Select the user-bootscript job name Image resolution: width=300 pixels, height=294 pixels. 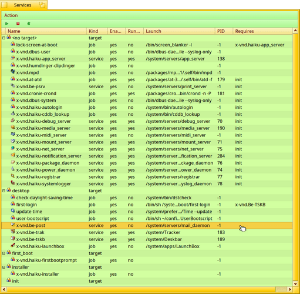tap(32, 219)
